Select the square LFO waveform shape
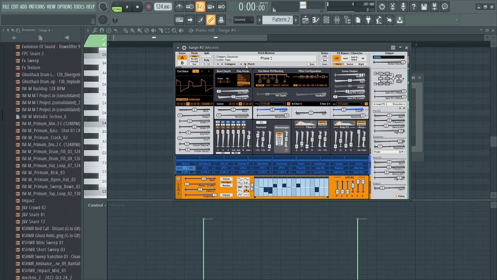 [x=240, y=184]
